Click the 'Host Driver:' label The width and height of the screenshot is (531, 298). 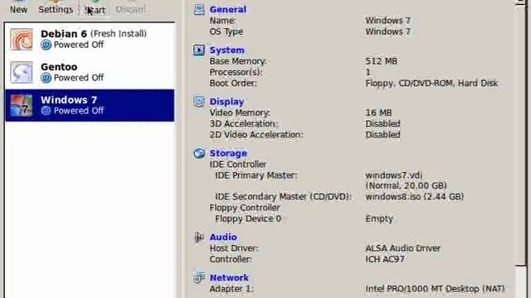coord(234,248)
